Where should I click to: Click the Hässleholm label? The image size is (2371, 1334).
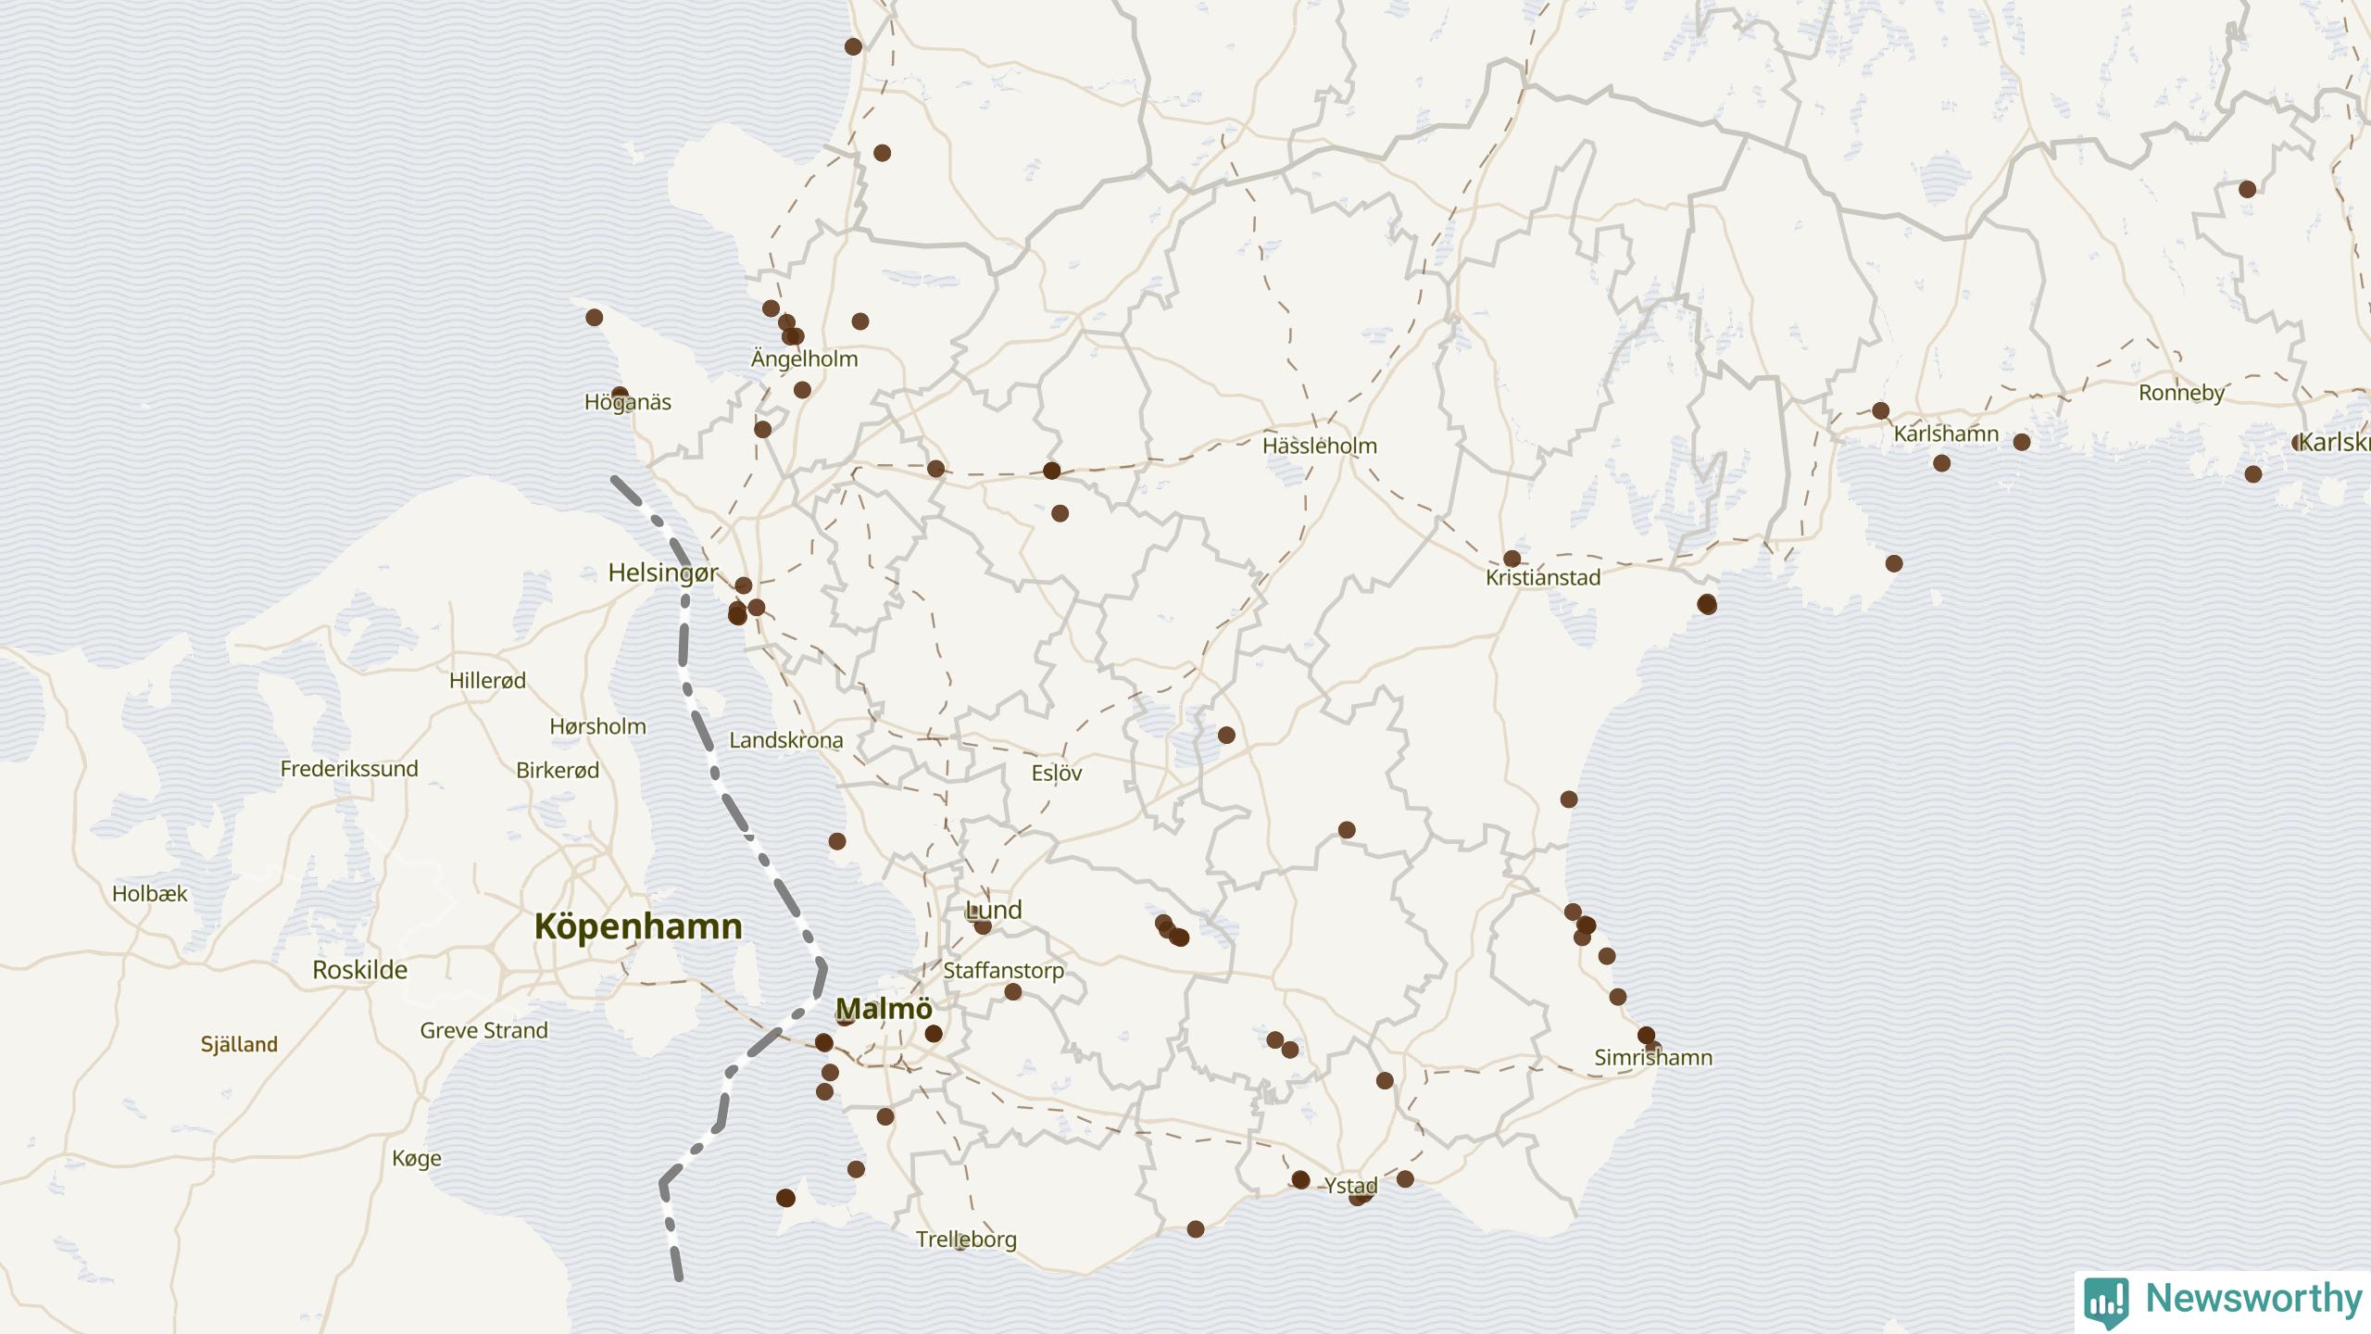tap(1320, 446)
